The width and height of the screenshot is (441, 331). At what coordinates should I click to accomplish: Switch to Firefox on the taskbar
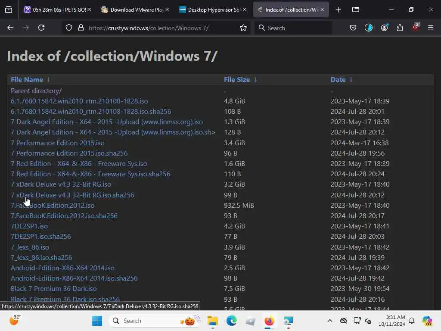(x=269, y=321)
